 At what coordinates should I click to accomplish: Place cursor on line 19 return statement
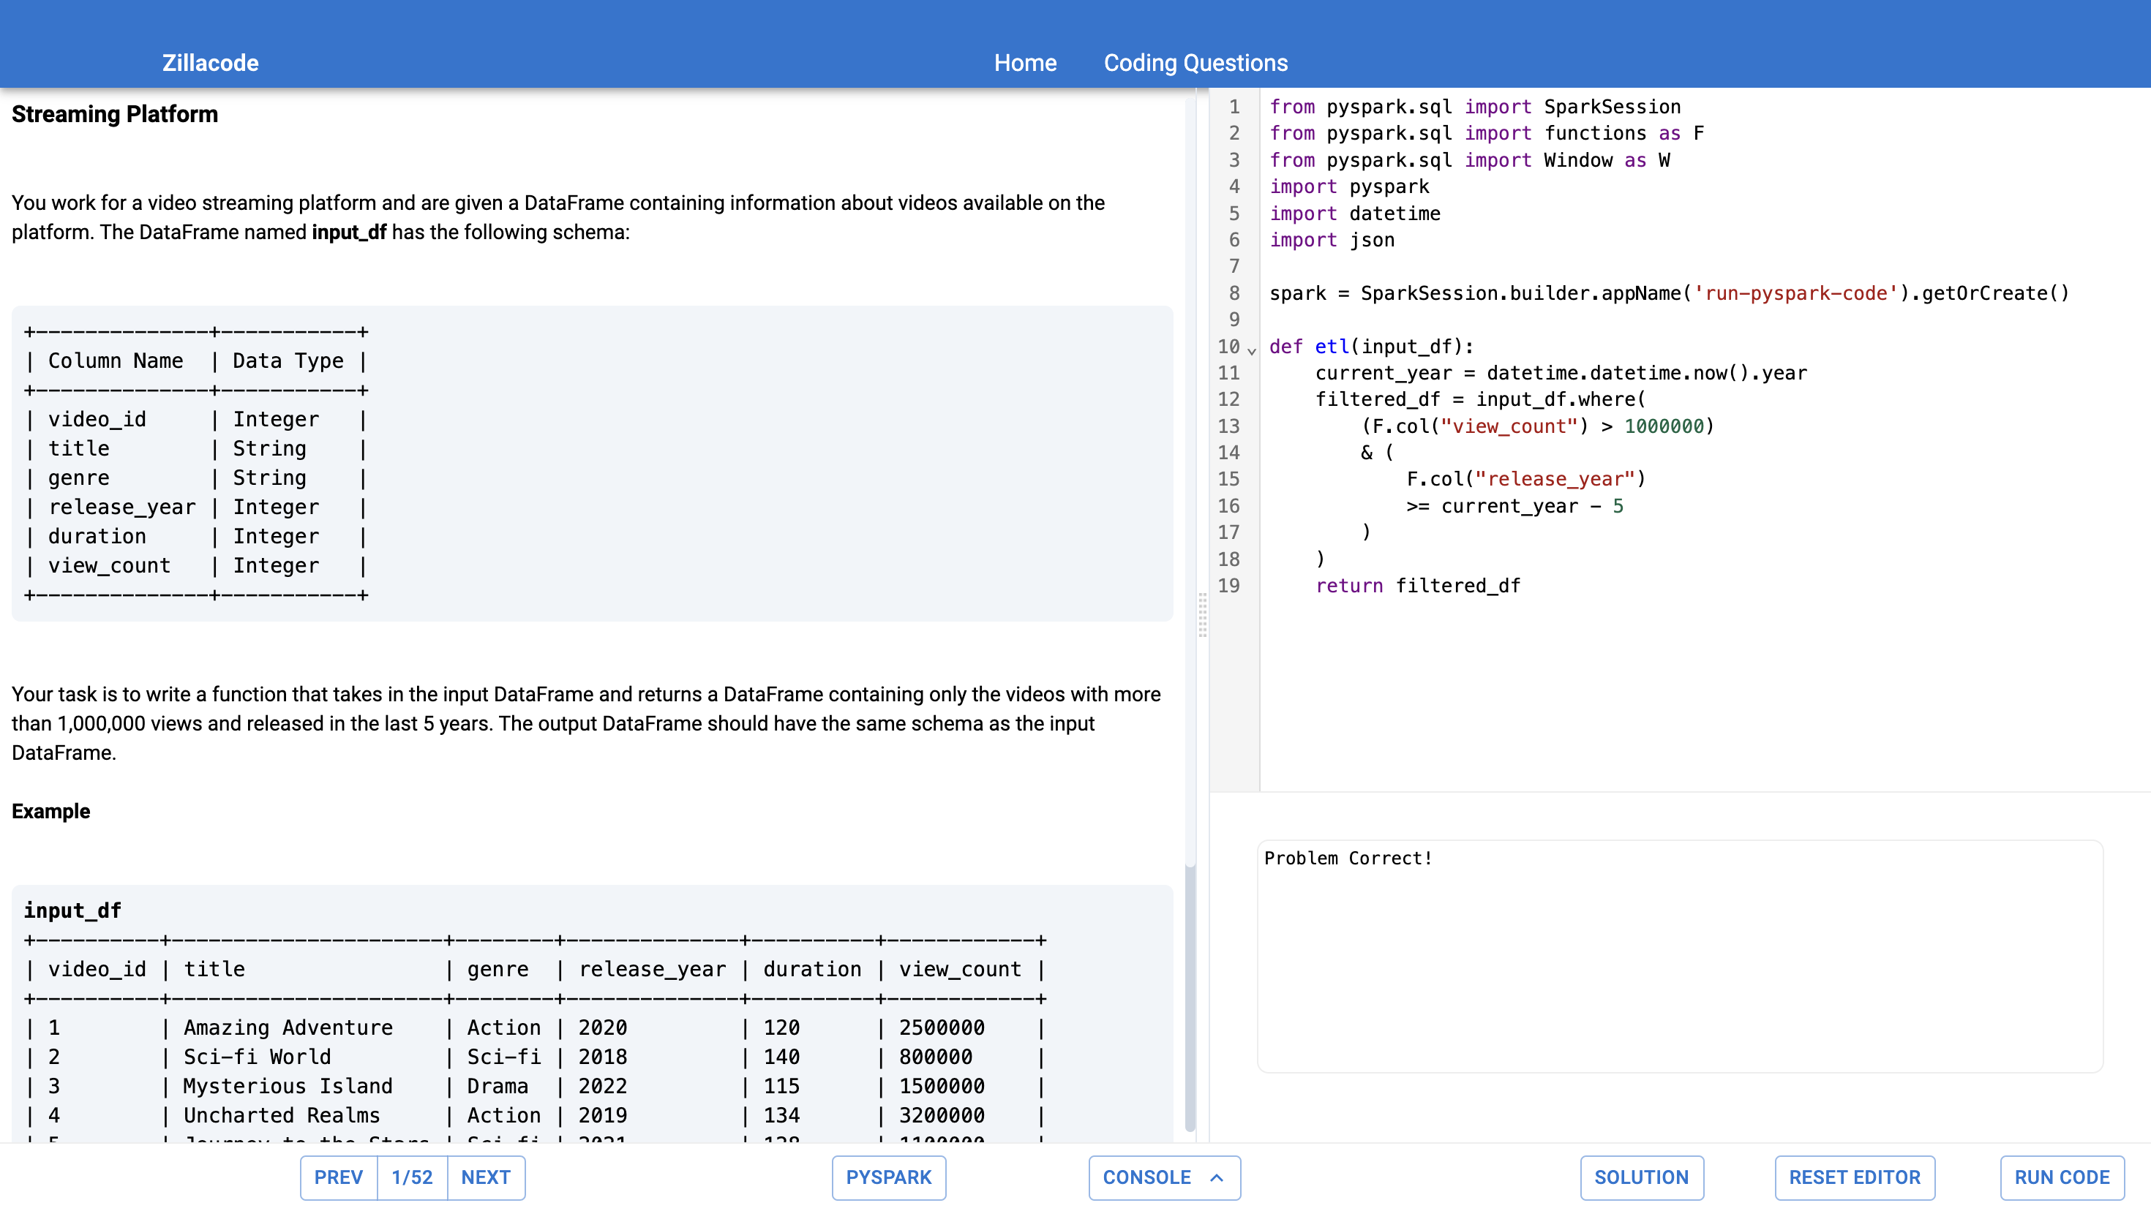point(1418,585)
